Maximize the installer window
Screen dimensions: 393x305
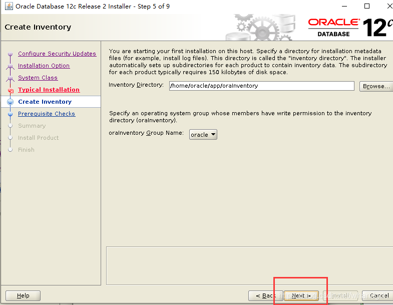[367, 6]
